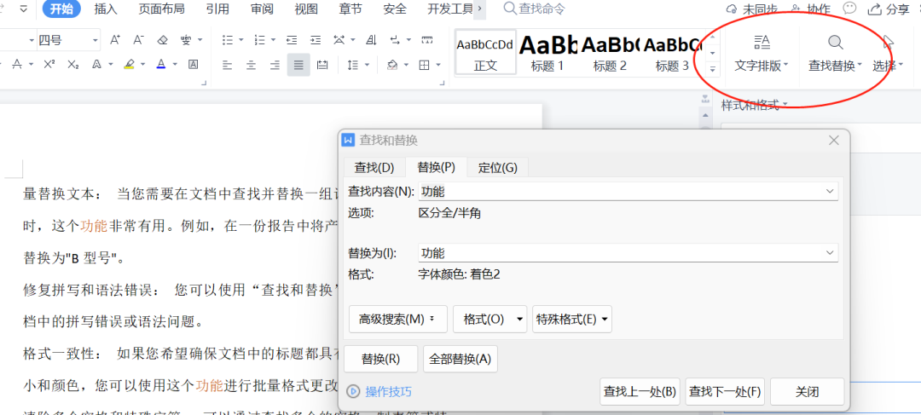Increase paragraph indent icon
The height and width of the screenshot is (415, 921).
pos(316,40)
